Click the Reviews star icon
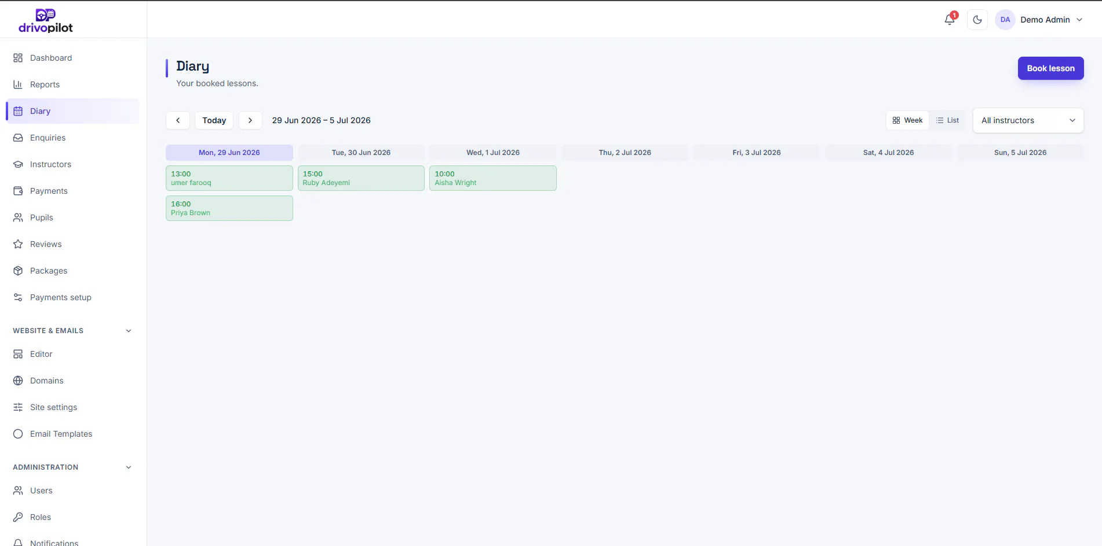Screen dimensions: 1102x546 18,244
